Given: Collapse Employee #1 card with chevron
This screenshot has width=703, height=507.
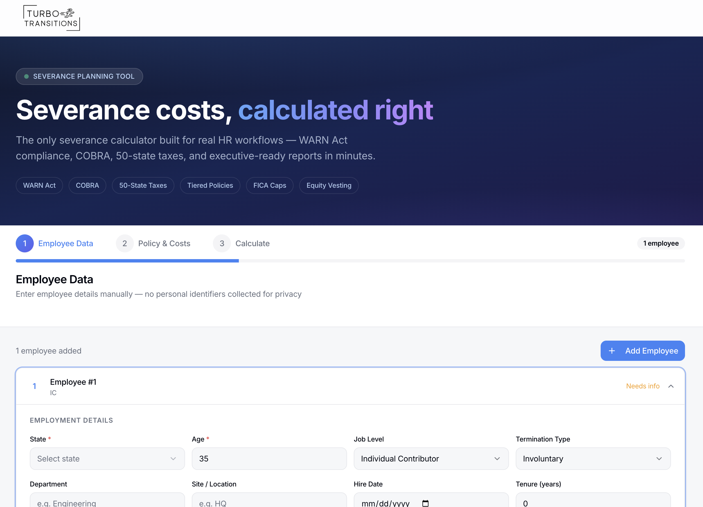Looking at the screenshot, I should point(671,386).
